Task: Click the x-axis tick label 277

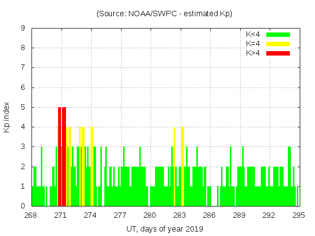Action: coord(120,215)
